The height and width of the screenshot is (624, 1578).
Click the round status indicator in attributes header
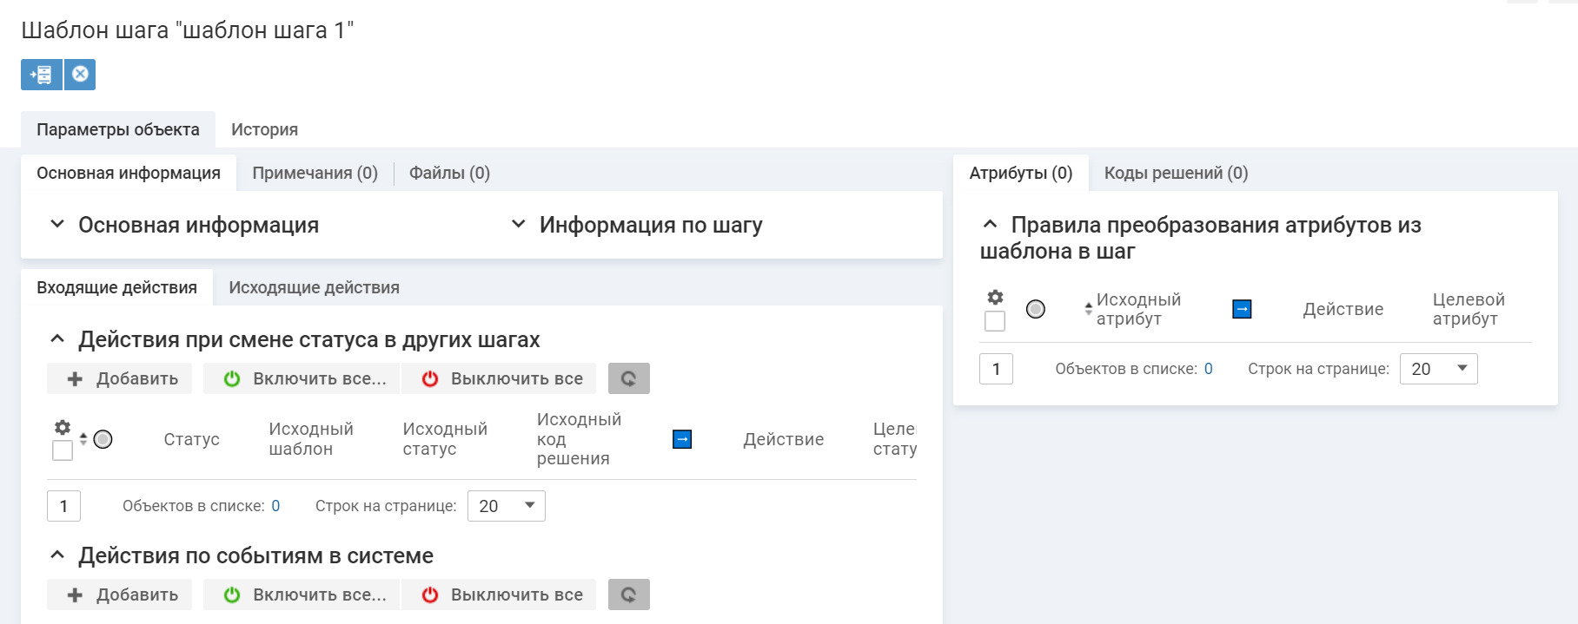[x=1036, y=309]
